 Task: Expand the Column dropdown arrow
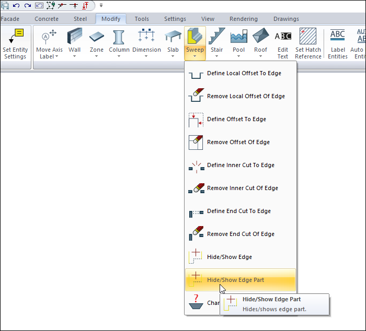click(x=119, y=56)
